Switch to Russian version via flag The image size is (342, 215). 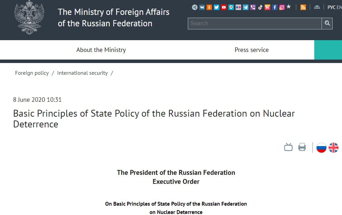point(321,148)
